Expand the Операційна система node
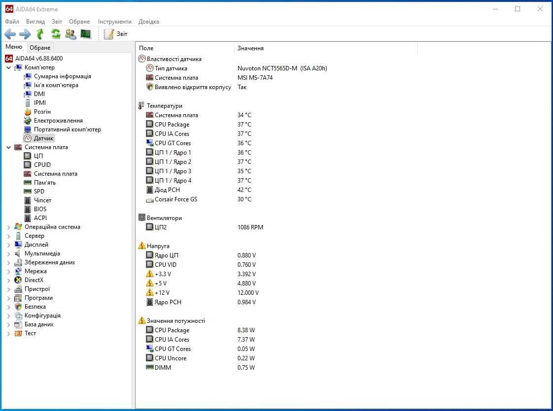The image size is (553, 411). coord(9,227)
